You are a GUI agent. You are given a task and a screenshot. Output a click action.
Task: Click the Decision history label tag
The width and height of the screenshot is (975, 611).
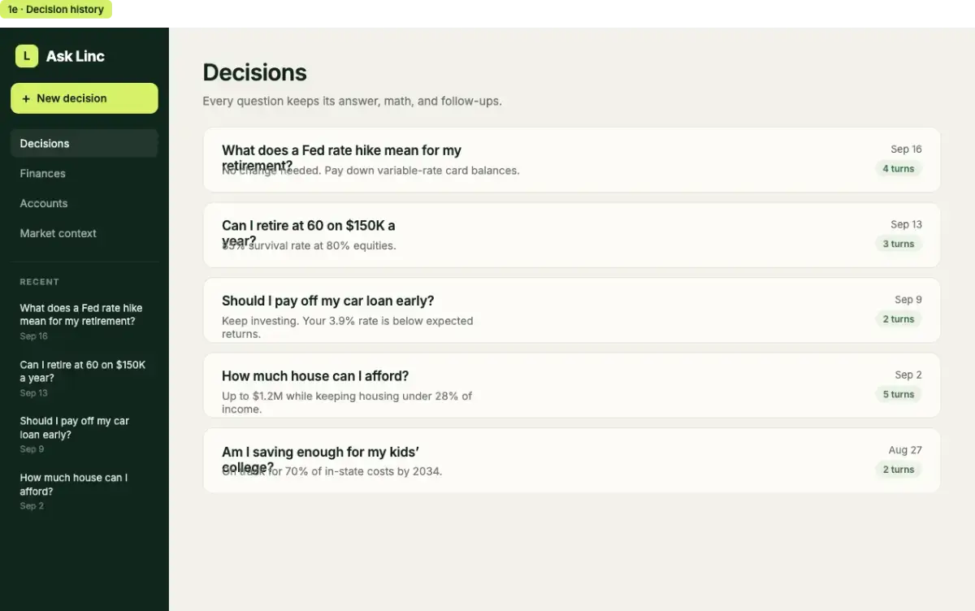[56, 10]
